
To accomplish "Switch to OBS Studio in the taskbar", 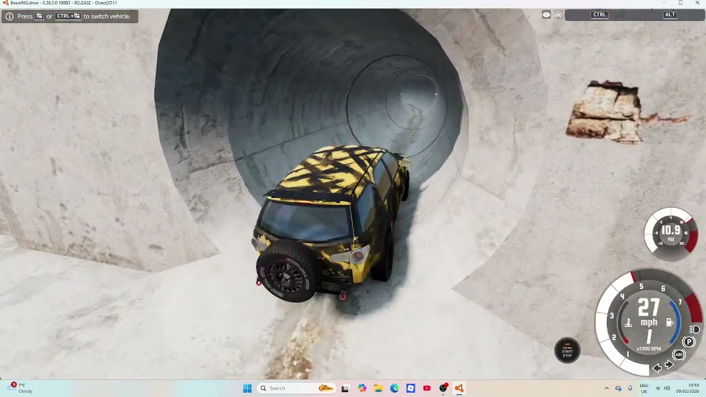I will tap(443, 388).
